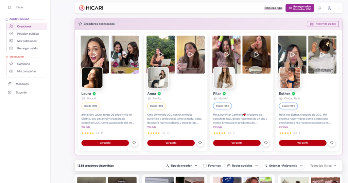Click the Campaña megaphone icon

[11, 64]
